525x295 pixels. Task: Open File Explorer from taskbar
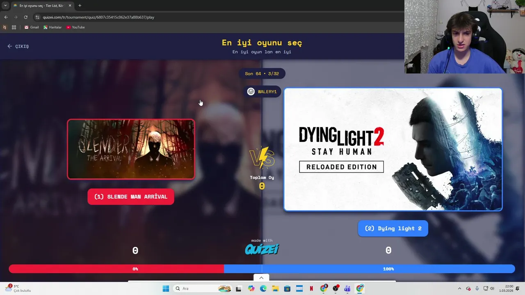(x=275, y=288)
